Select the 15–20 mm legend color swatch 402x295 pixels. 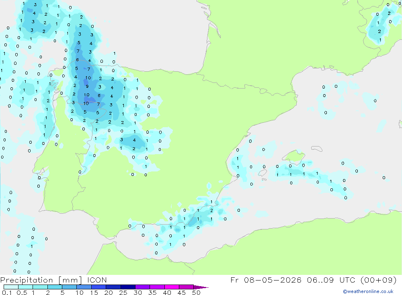99,287
